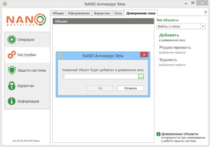Click the Объект column header

coord(103,21)
